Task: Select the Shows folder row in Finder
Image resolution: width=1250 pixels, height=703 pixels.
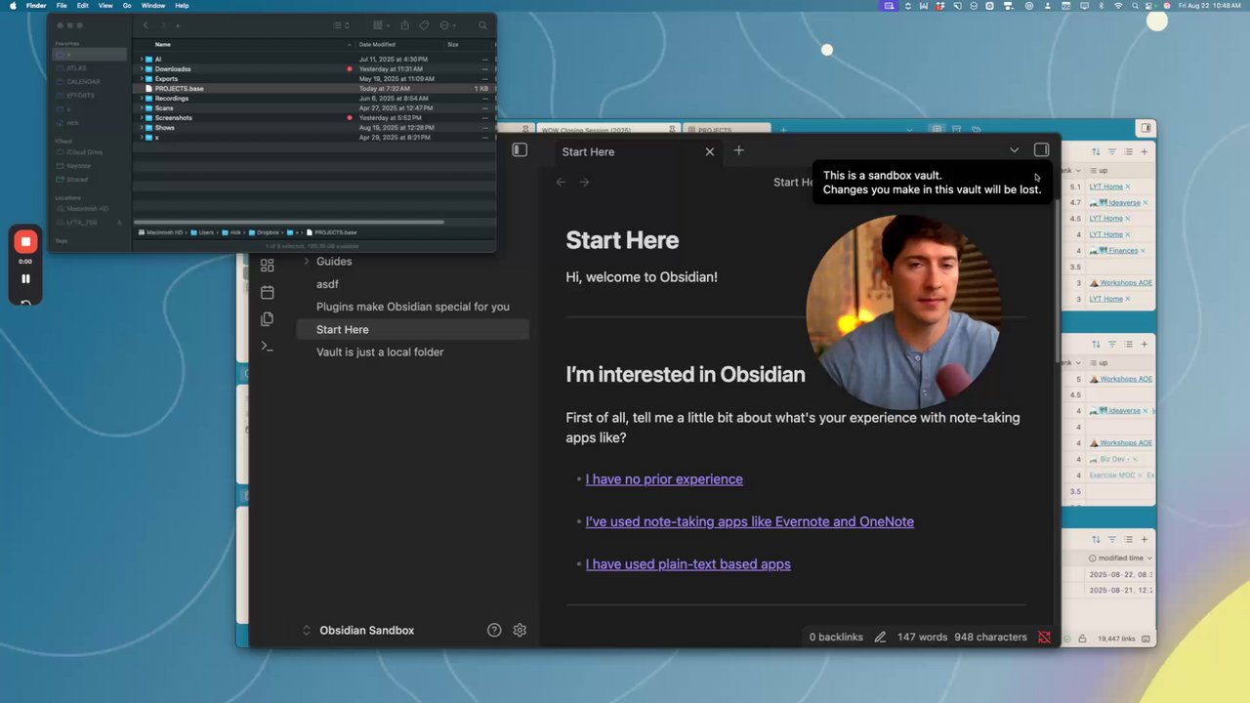Action: click(313, 128)
